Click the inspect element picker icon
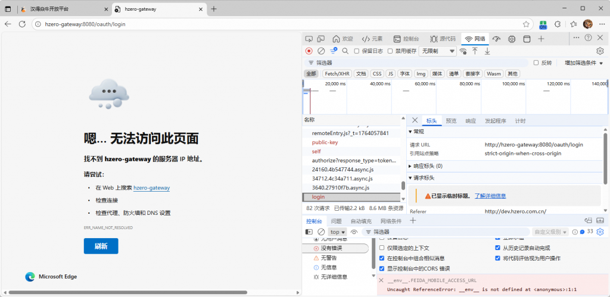The width and height of the screenshot is (610, 297). 309,39
